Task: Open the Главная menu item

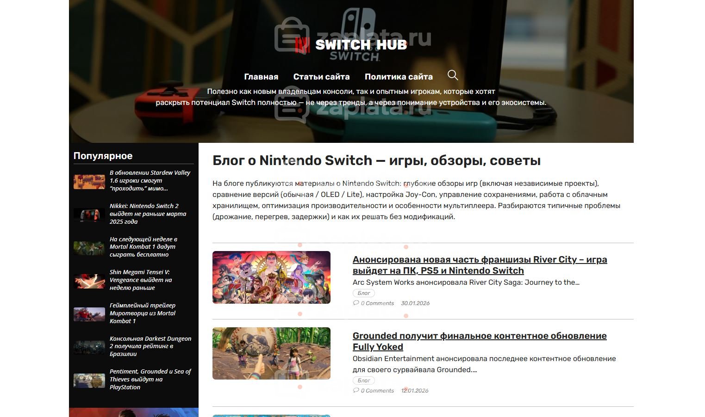Action: click(x=261, y=77)
